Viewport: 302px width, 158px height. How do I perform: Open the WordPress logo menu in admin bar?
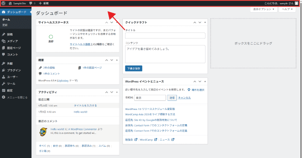coord(3,3)
